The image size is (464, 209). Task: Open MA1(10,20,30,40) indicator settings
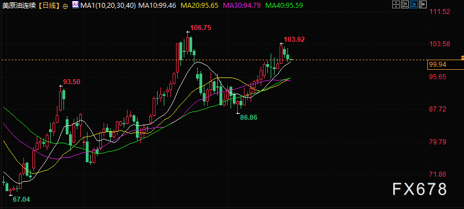pyautogui.click(x=108, y=6)
